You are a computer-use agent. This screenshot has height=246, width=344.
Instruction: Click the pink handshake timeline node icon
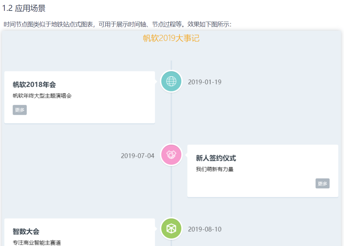[171, 155]
